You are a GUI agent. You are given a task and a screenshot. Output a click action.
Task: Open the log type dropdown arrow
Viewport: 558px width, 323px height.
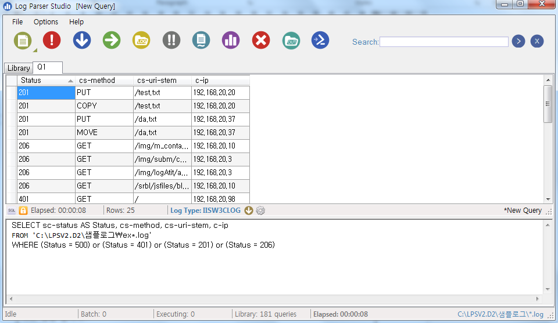pos(249,211)
